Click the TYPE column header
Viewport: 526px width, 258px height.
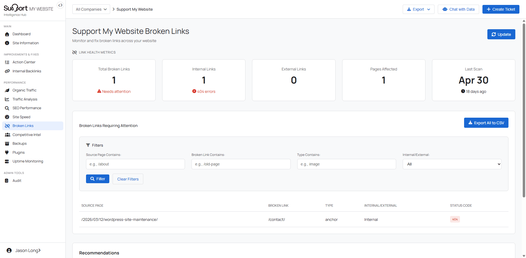(x=329, y=206)
